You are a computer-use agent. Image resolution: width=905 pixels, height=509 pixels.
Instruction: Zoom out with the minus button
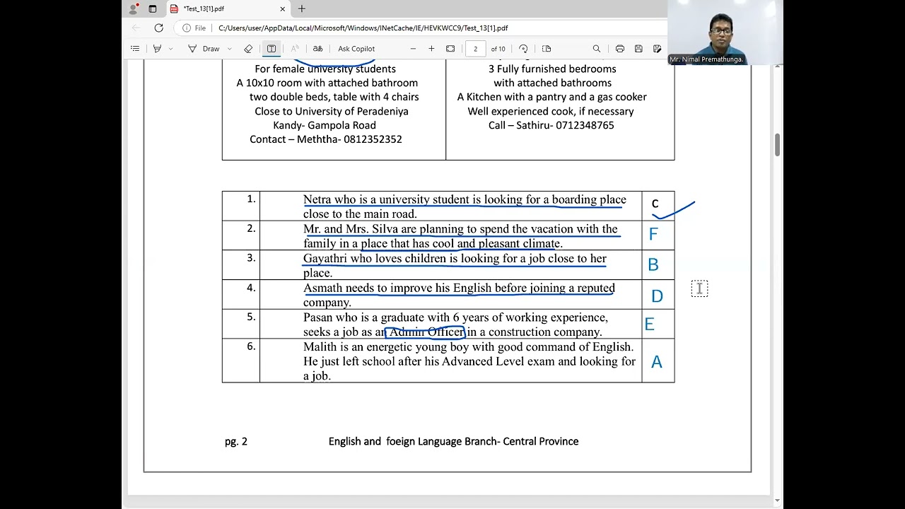click(x=413, y=49)
